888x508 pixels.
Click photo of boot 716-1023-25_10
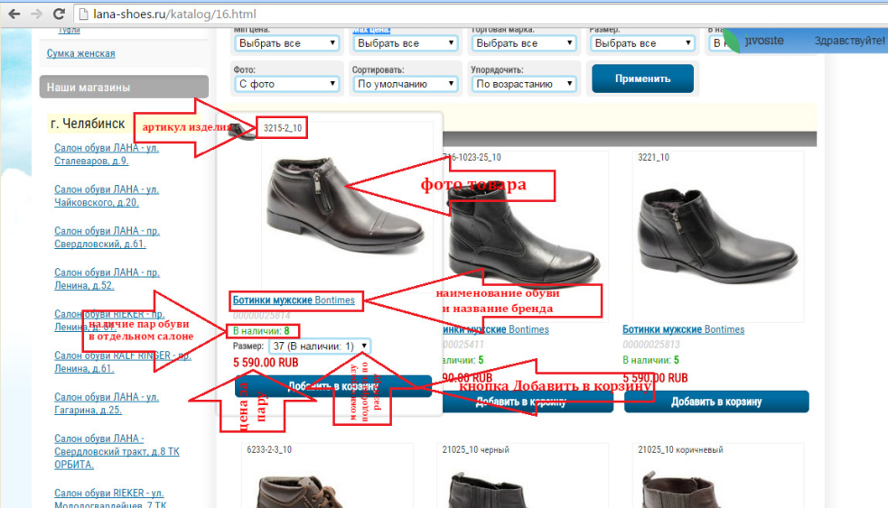524,237
